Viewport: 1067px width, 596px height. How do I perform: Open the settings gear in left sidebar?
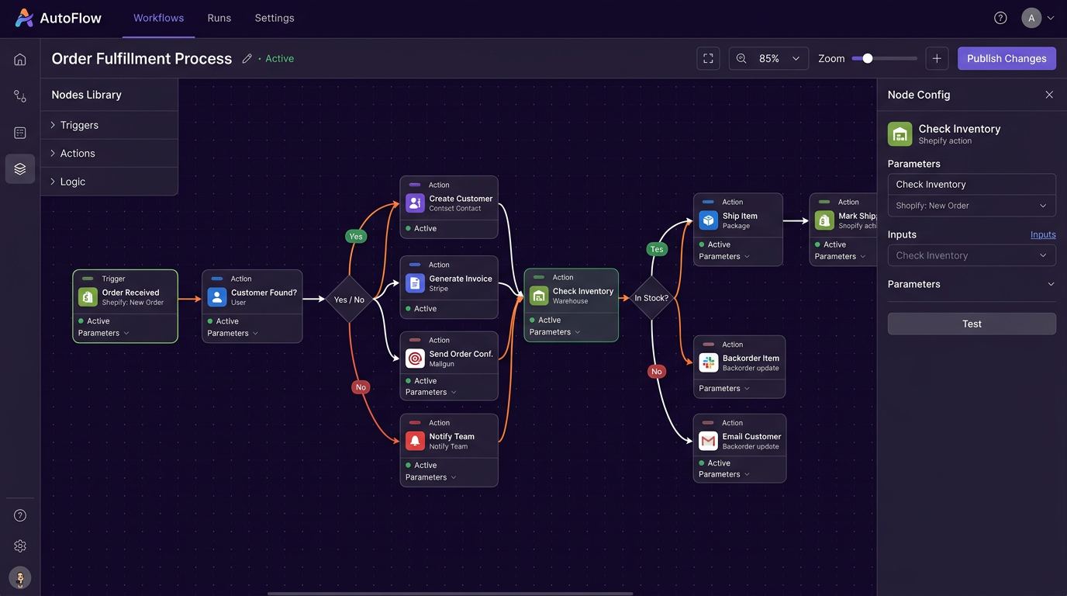[x=20, y=546]
